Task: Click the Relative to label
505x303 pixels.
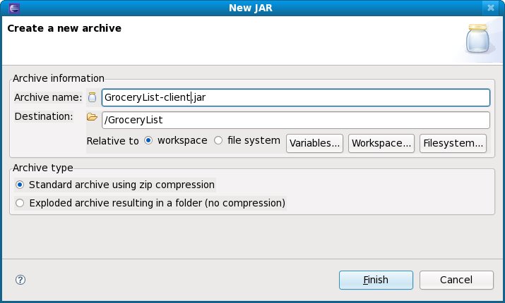Action: [112, 141]
